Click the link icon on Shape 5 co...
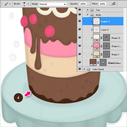Viewport: 127px width, 127px height. 98,62
